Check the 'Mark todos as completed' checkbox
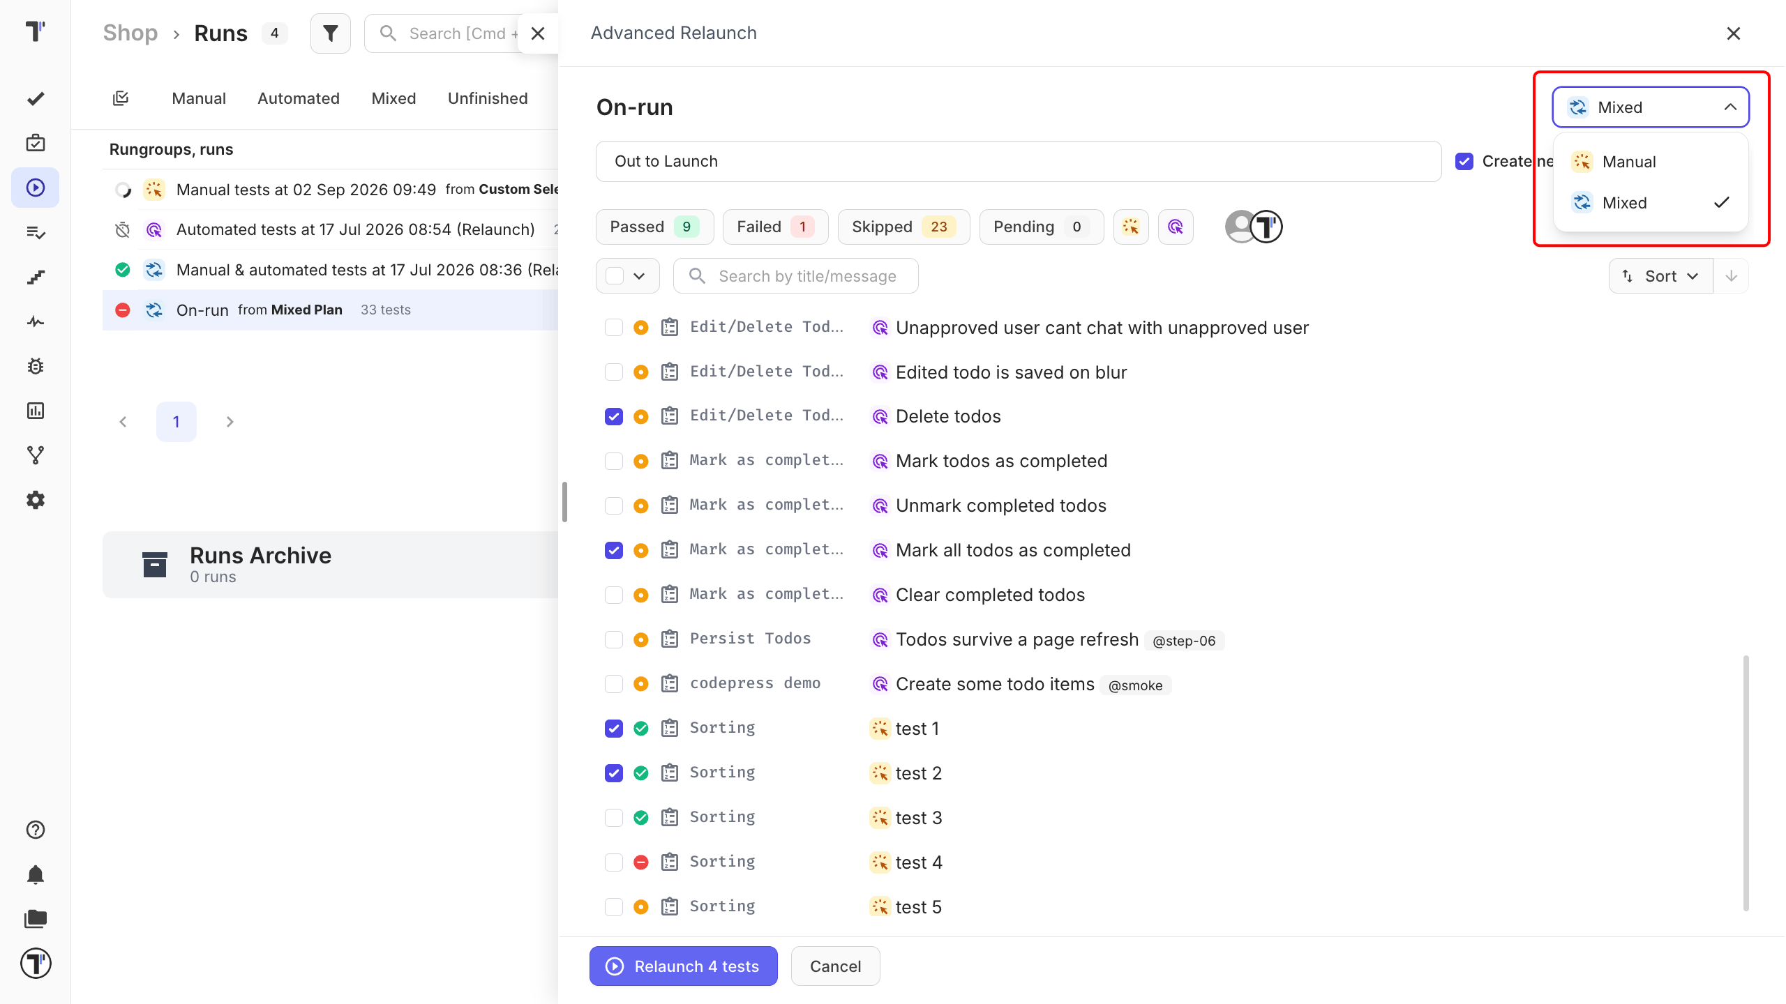 pyautogui.click(x=614, y=462)
